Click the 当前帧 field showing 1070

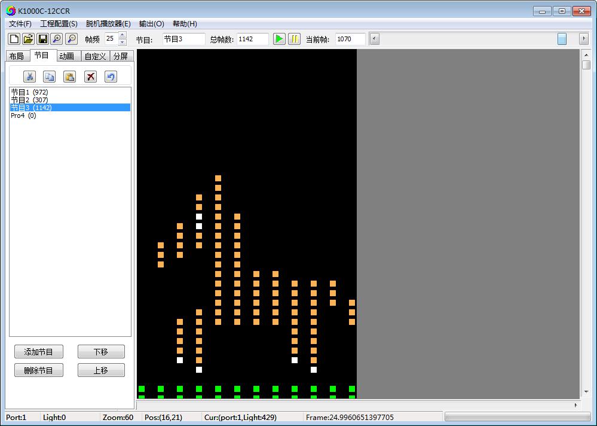[350, 39]
